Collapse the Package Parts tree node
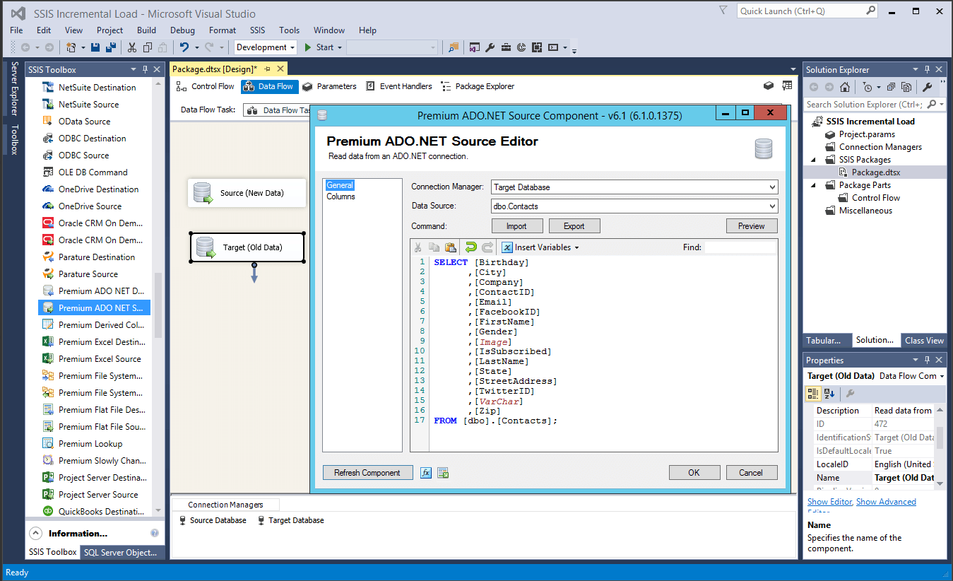 812,185
